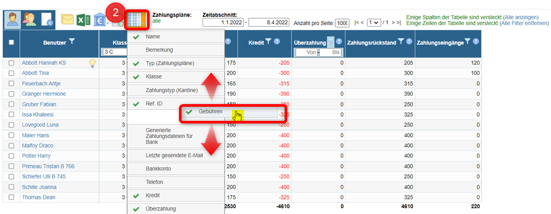Switch to the two-person group view icon
Image resolution: width=551 pixels, height=214 pixels.
[29, 19]
